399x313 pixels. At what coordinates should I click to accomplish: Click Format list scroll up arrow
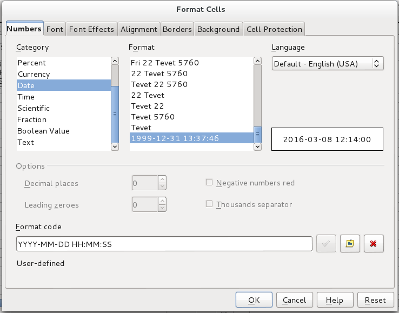coord(258,61)
